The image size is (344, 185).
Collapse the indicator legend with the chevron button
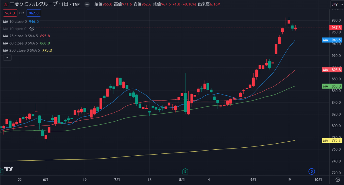coord(7,58)
